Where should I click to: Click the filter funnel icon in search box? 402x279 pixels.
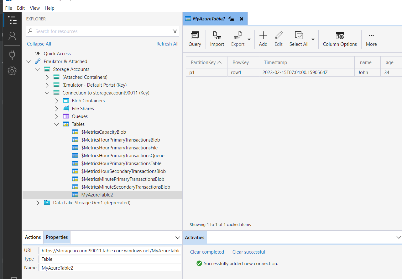coord(175,31)
